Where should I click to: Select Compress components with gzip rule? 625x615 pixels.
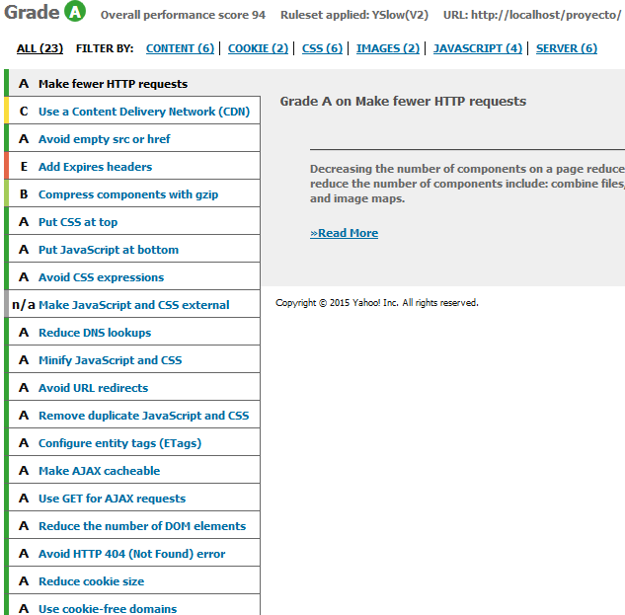tap(127, 194)
